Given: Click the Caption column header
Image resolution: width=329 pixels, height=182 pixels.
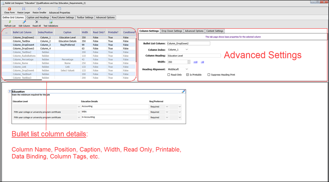Looking at the screenshot, I should click(67, 32).
